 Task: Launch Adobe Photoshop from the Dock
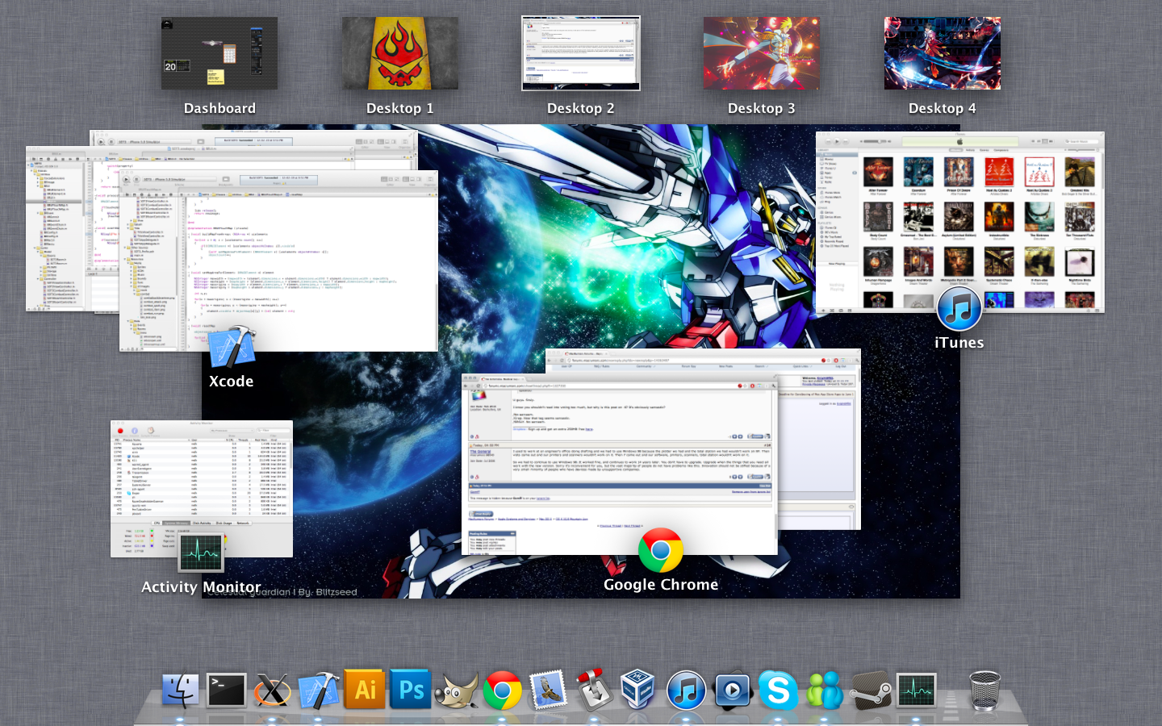[411, 690]
